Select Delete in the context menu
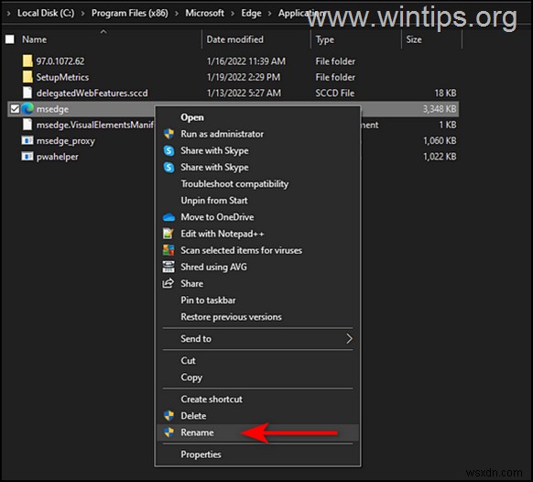533x482 pixels. pos(193,416)
